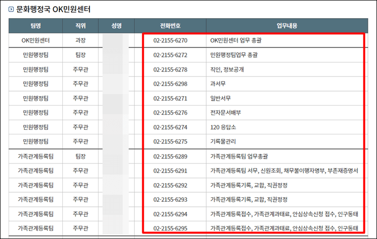
Task: Click '주무관' in the 02-2155-6291 row
Action: click(x=80, y=171)
